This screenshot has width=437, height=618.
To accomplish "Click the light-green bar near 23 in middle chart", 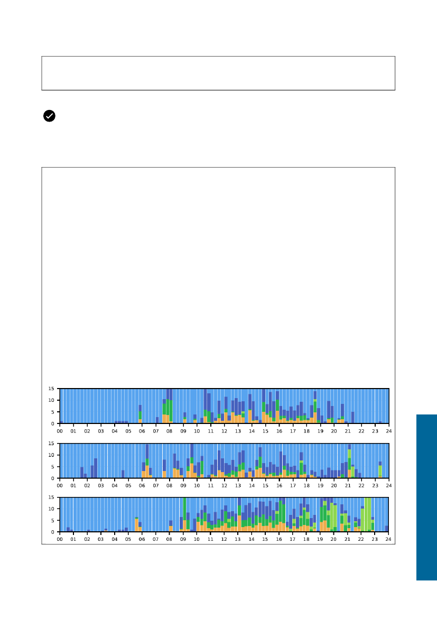I will [380, 471].
